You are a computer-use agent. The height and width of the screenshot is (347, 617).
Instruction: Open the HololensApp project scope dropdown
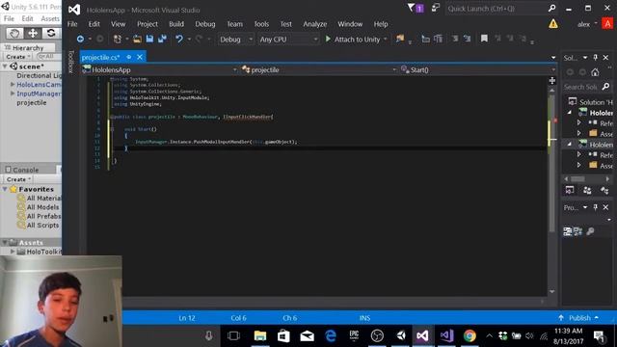[160, 70]
